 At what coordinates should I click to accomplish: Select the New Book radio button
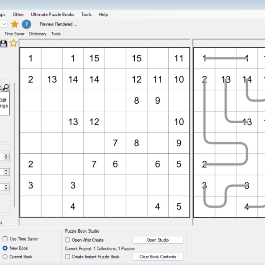coord(5,248)
